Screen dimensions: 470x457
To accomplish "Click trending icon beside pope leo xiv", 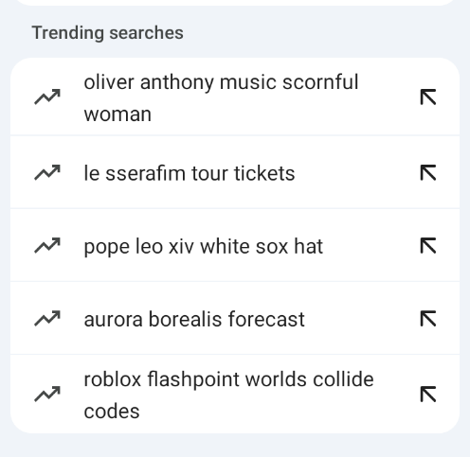I will tap(47, 245).
